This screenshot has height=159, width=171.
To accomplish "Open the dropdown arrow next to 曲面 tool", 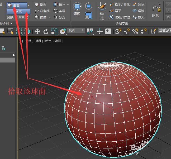I will coord(49,17).
